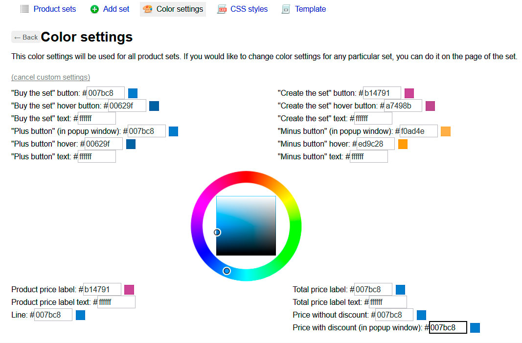
Task: Focus the "Minus button" hover color field
Action: tap(376, 144)
